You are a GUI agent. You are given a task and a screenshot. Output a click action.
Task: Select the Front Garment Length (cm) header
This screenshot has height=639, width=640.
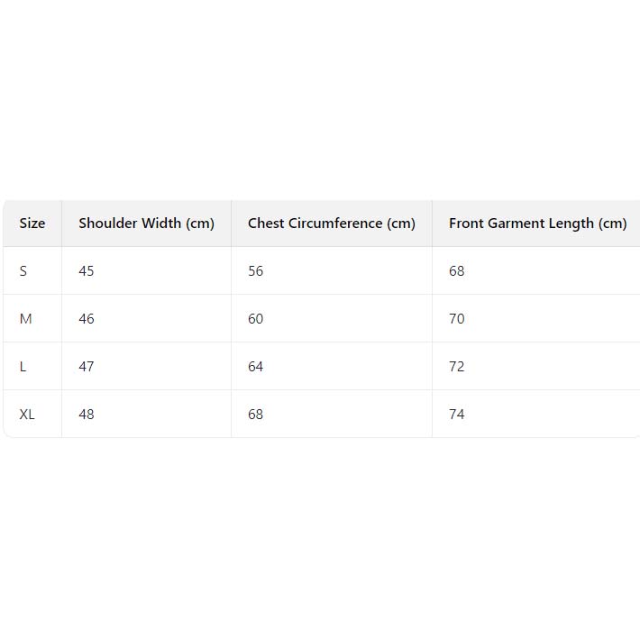(x=537, y=224)
